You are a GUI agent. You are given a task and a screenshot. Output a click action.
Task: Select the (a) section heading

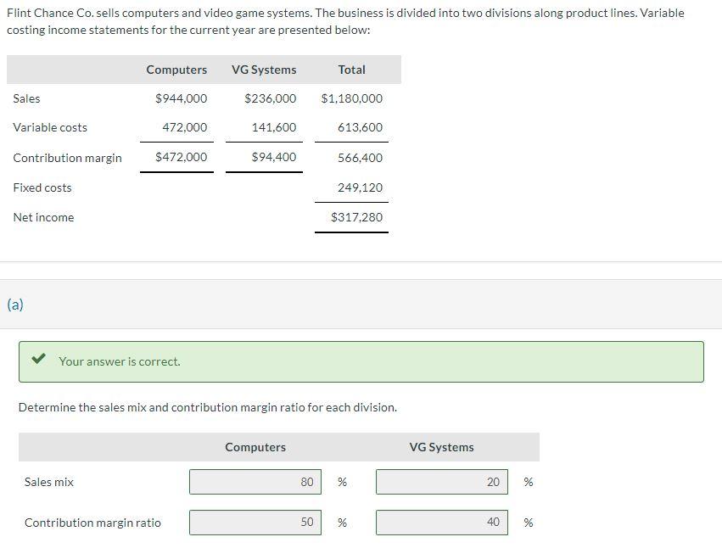pyautogui.click(x=15, y=305)
